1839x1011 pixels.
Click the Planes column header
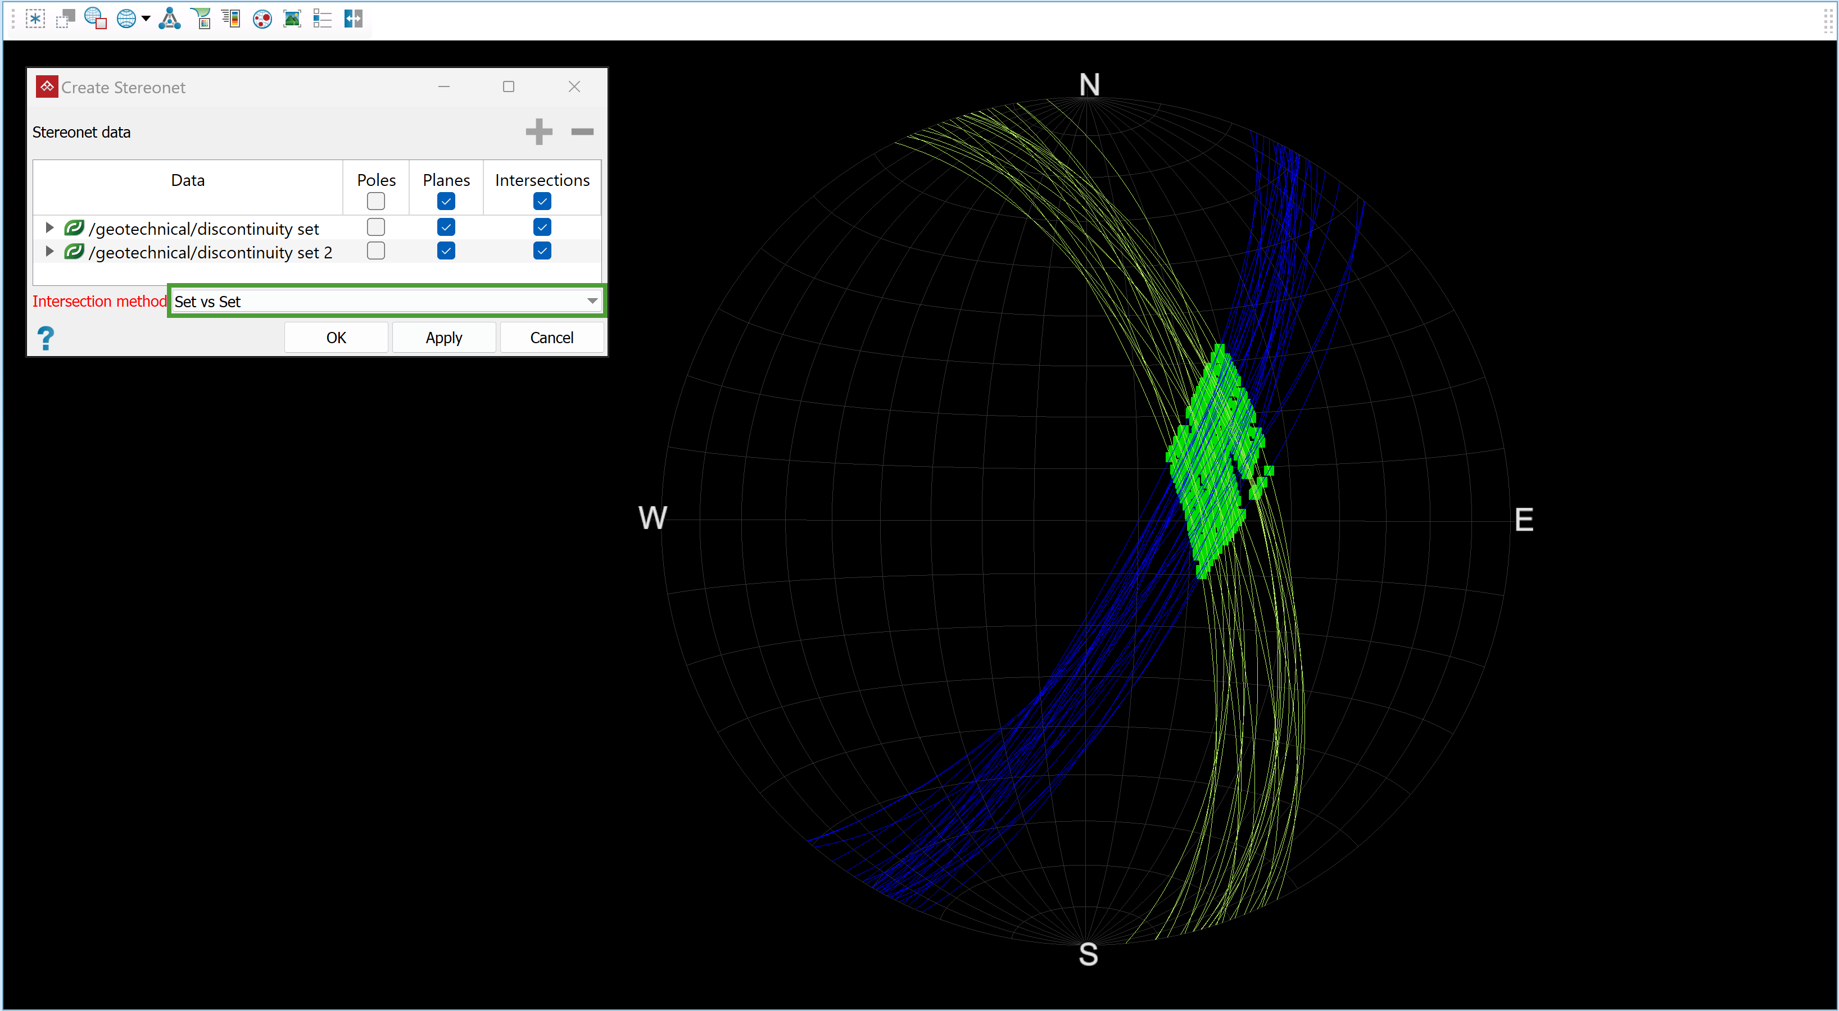446,180
